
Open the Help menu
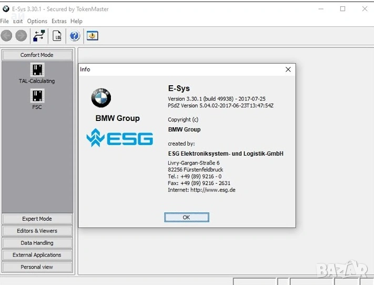(76, 21)
